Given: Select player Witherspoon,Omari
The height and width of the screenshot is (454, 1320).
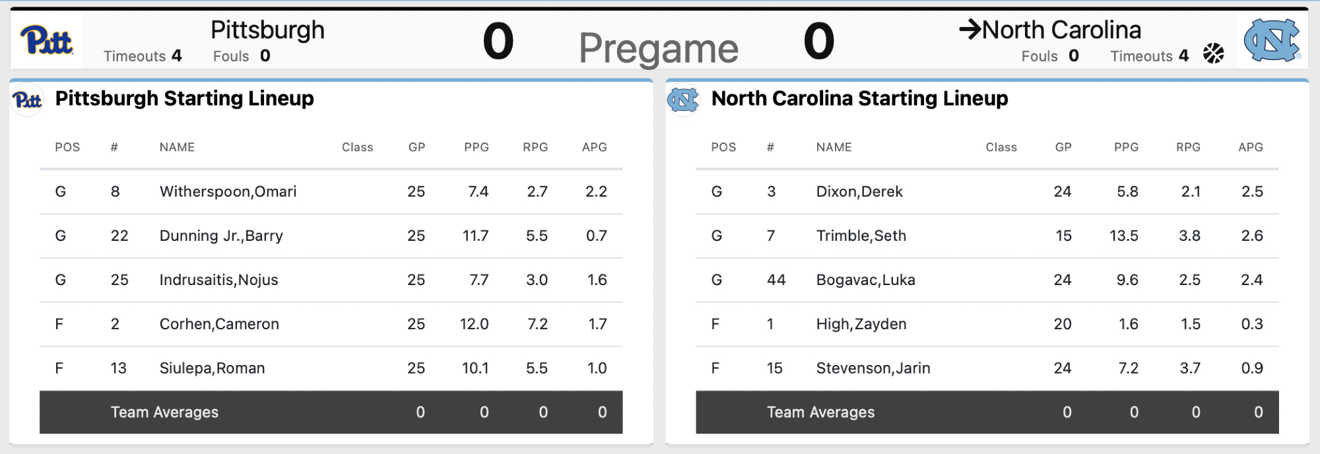Looking at the screenshot, I should tap(228, 191).
